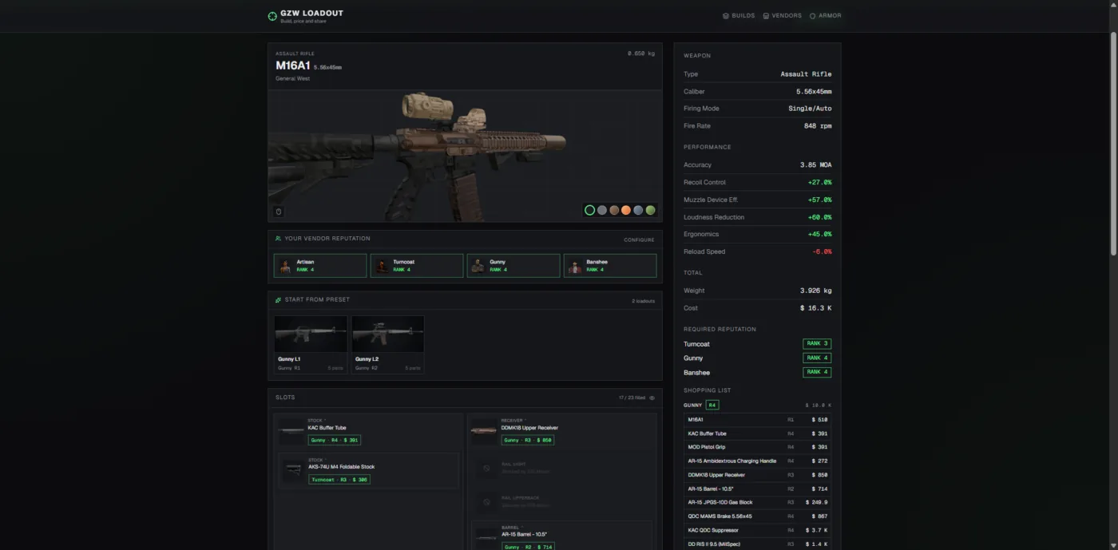1118x550 pixels.
Task: Click the blocked Rail Sight slot icon
Action: click(x=486, y=468)
